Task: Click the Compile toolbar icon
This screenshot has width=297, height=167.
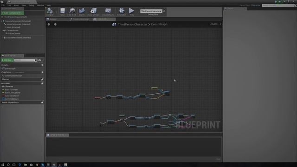Action: (x=50, y=11)
